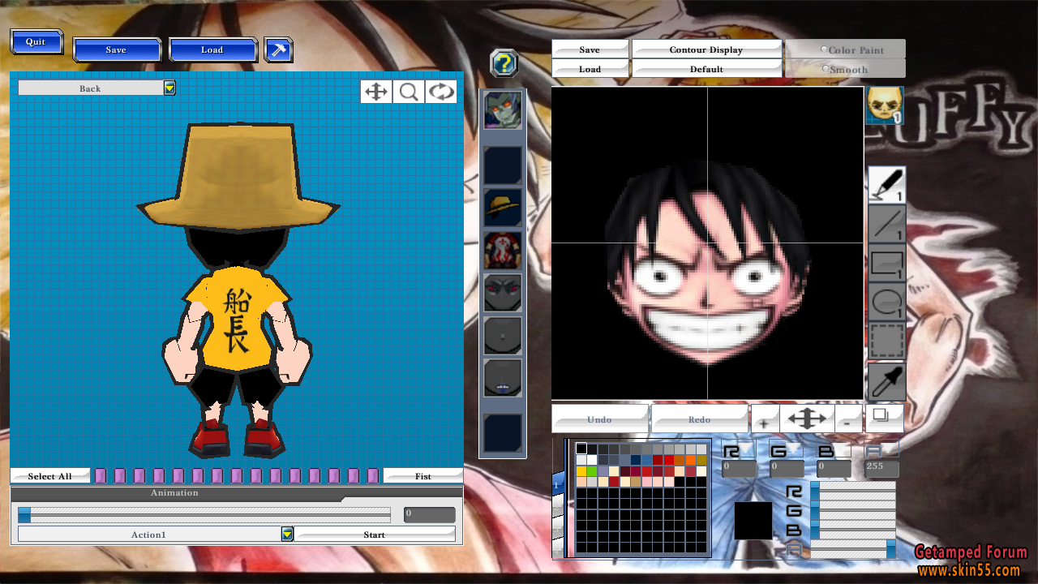Pick the white palette swatch
This screenshot has height=584, width=1038.
(x=592, y=460)
